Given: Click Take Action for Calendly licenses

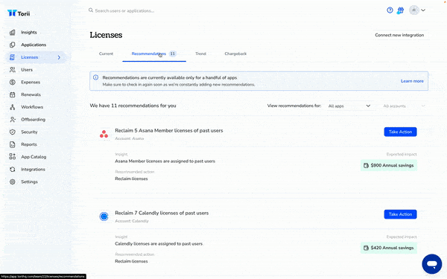Looking at the screenshot, I should click(400, 214).
